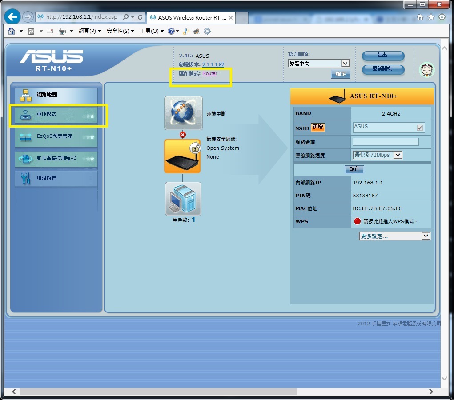
Task: Select 進階設定 in the sidebar
Action: 56,179
